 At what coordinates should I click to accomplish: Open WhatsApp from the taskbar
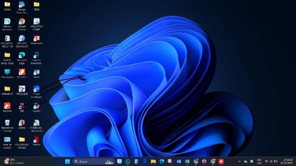pos(128,161)
